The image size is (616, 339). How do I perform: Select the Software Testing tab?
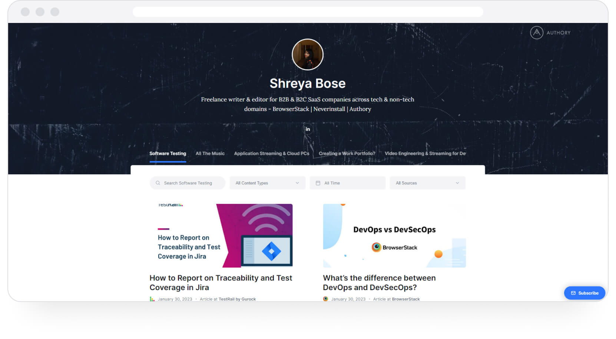pos(168,154)
